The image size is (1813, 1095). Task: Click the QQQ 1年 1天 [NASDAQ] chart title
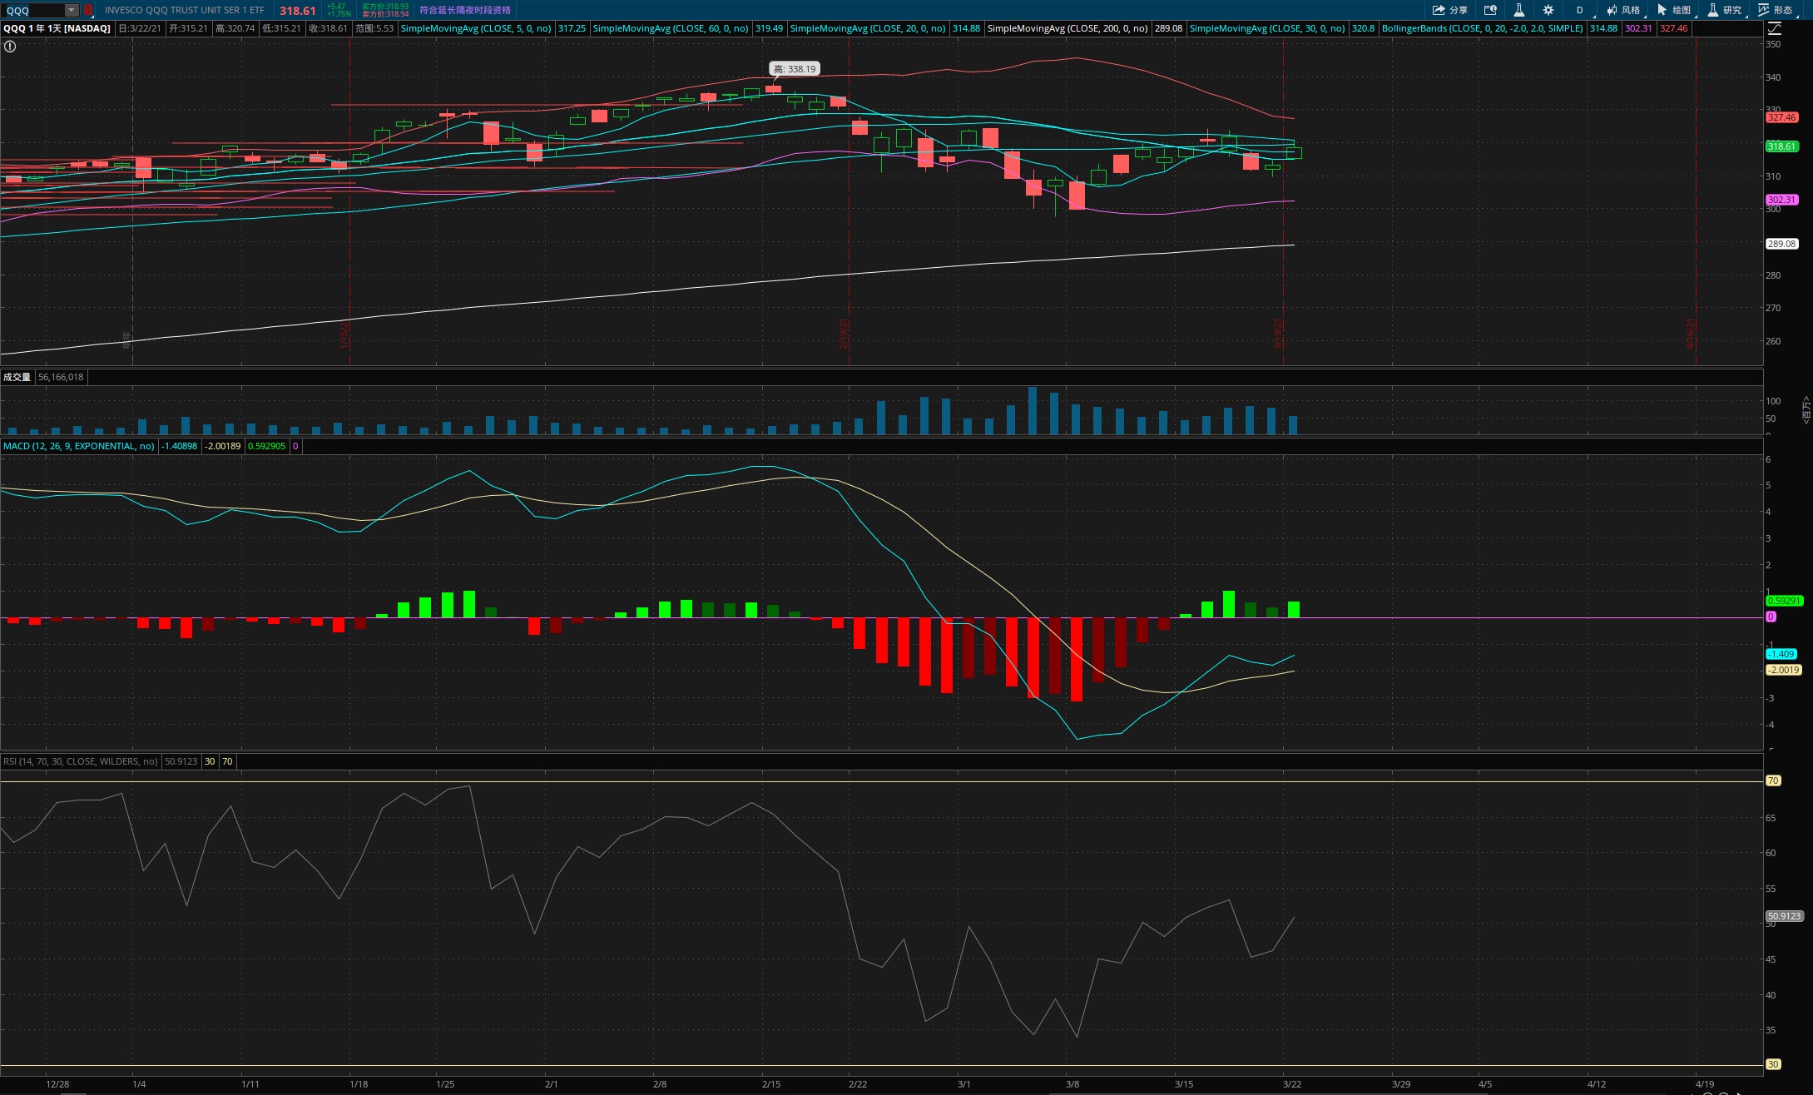tap(57, 28)
